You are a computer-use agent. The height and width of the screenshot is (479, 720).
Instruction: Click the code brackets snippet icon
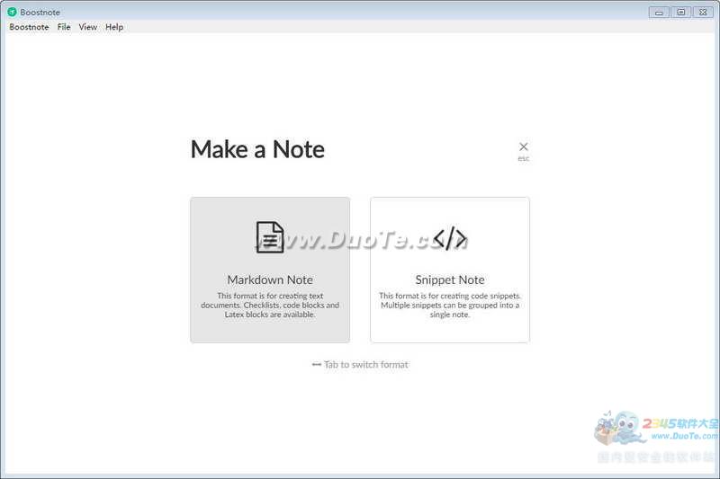pyautogui.click(x=450, y=237)
